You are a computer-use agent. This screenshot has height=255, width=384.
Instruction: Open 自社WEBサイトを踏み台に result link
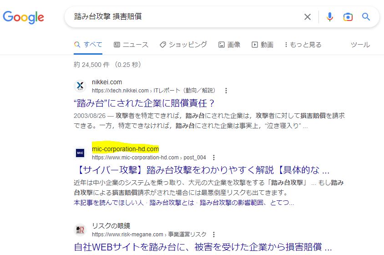[203, 247]
